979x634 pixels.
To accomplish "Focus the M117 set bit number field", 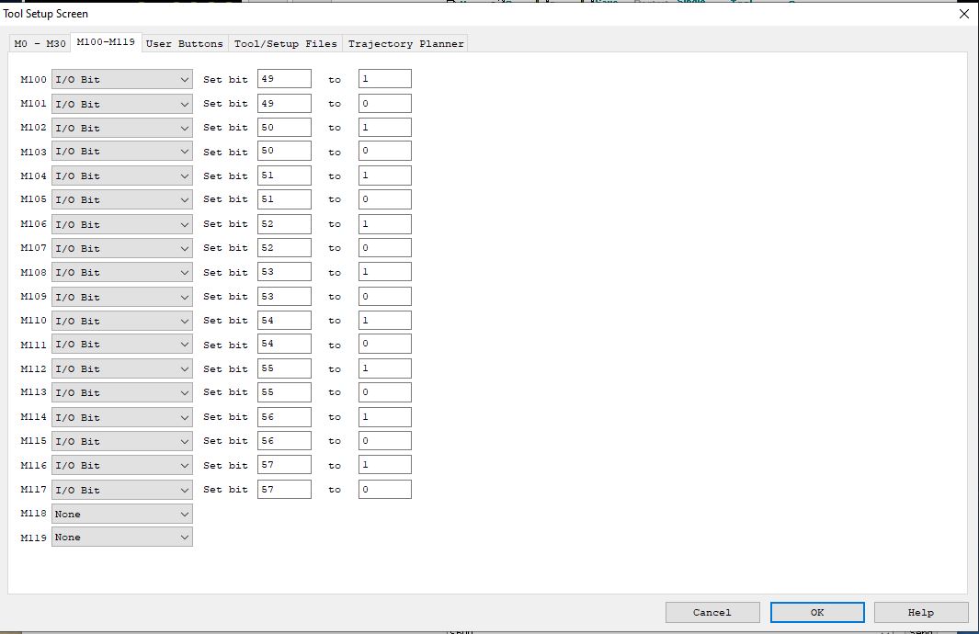I will (x=284, y=490).
